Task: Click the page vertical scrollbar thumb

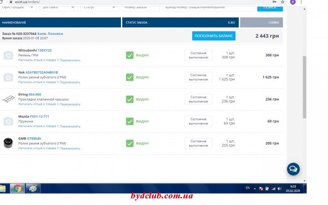Action: (x=305, y=87)
